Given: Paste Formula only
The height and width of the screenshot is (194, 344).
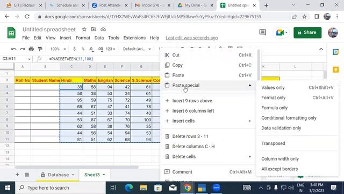Looking at the screenshot, I should click(x=297, y=108).
